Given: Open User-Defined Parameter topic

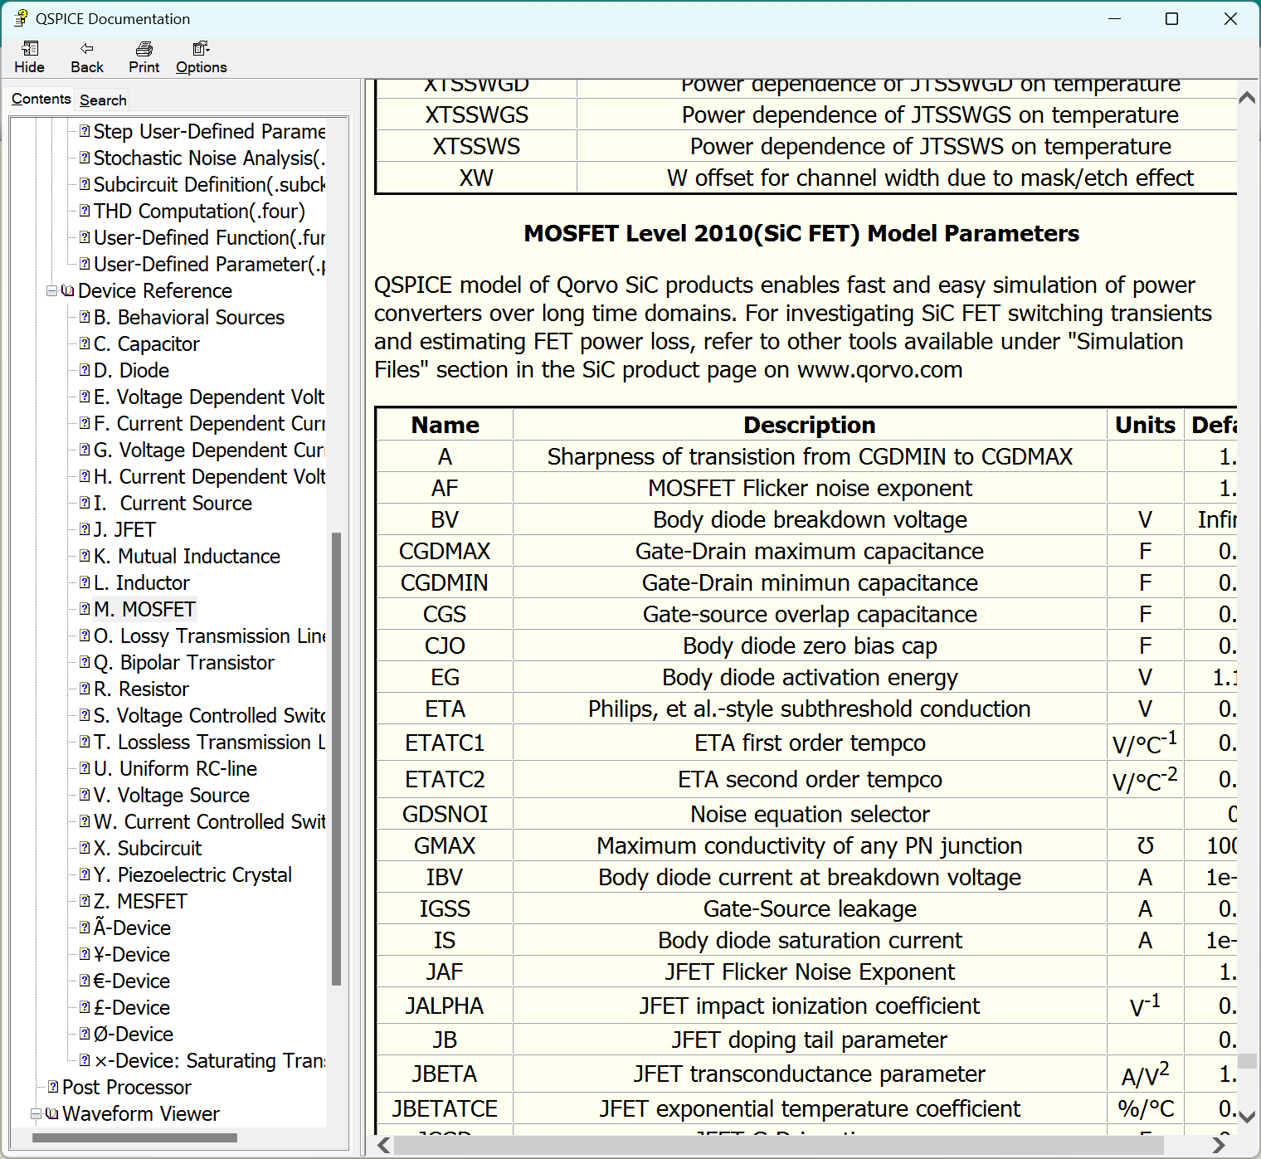Looking at the screenshot, I should point(209,265).
